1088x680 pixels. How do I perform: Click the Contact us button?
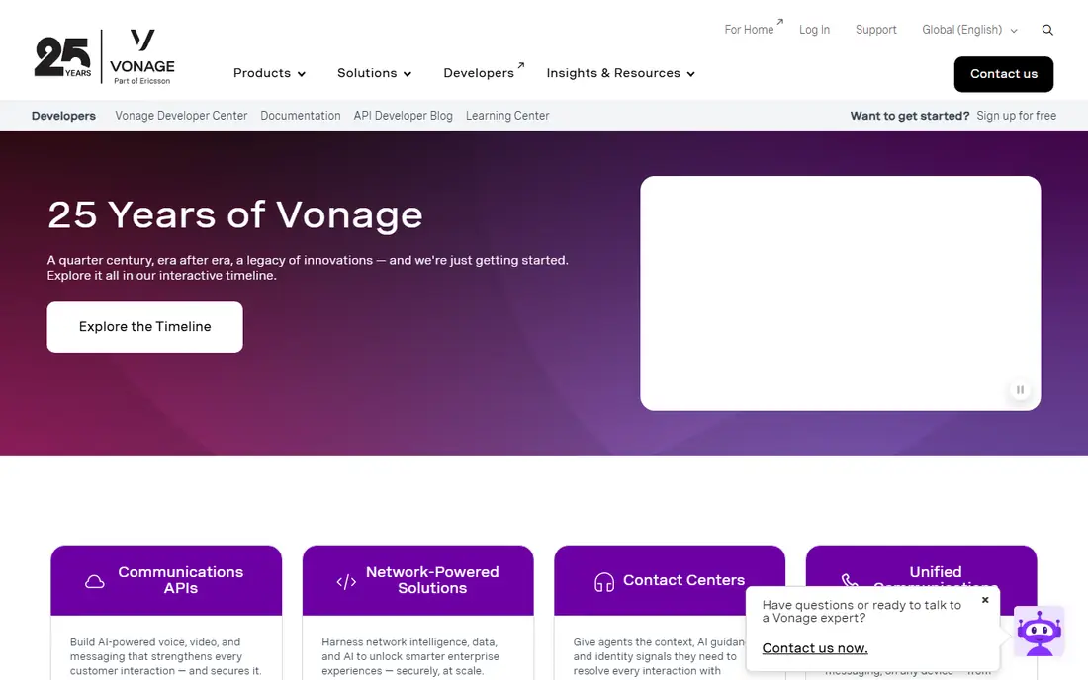(1003, 74)
